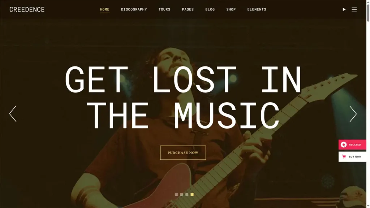Select the second slider pagination dot
This screenshot has height=208, width=370.
click(x=181, y=195)
